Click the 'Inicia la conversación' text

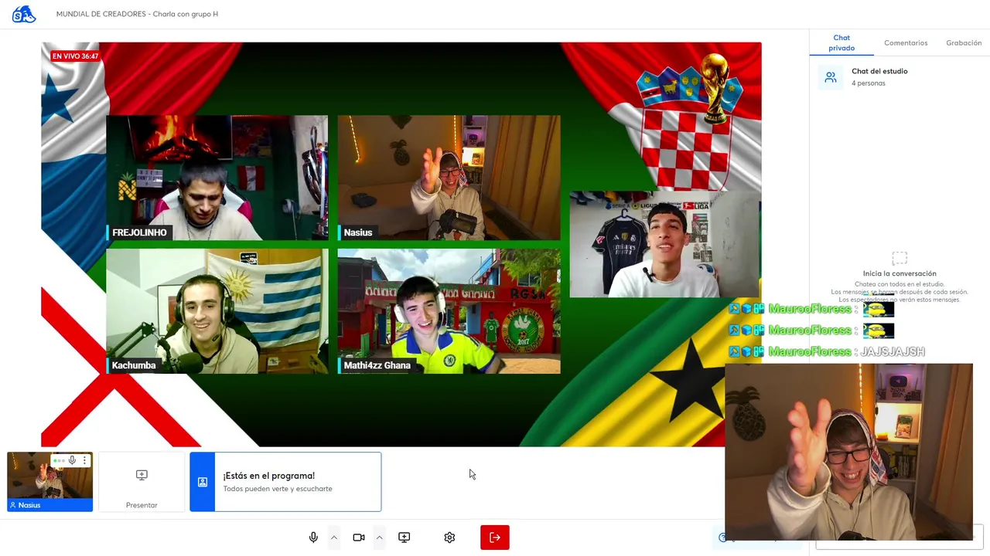tap(900, 273)
